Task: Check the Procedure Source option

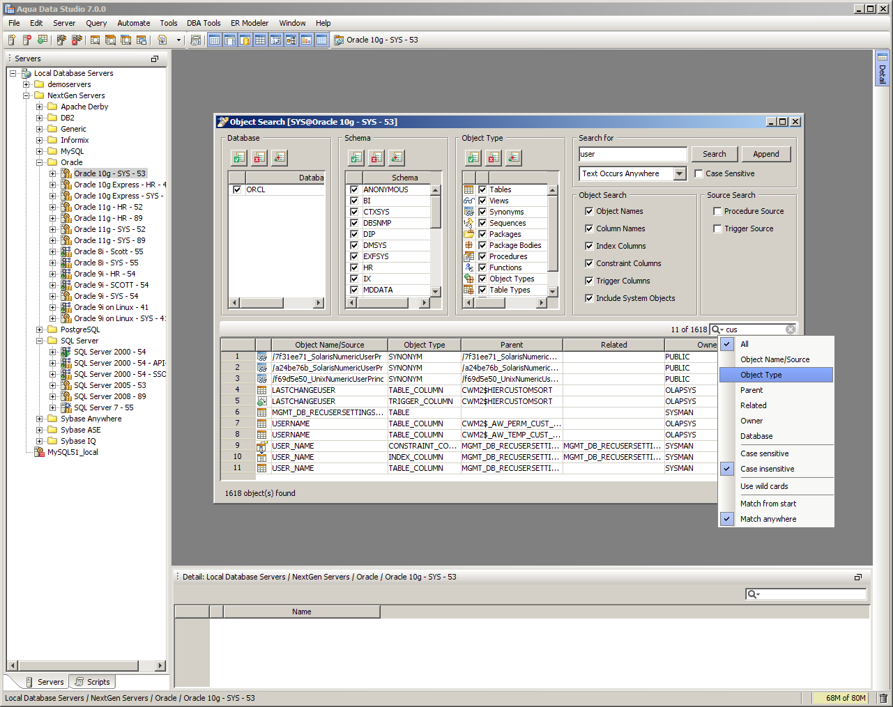Action: coord(717,211)
